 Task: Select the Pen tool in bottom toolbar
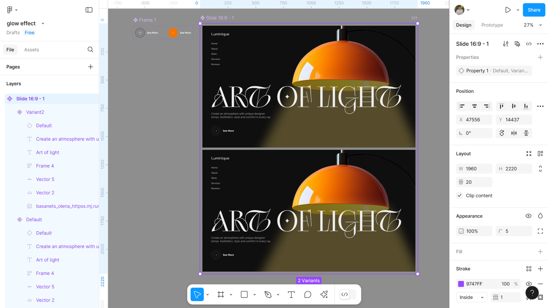pos(268,295)
